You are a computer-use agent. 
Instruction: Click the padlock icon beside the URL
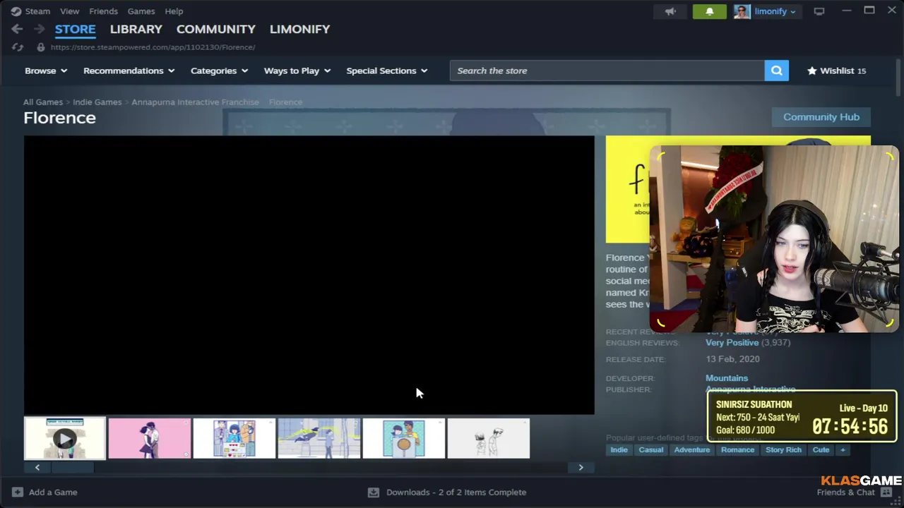point(41,47)
